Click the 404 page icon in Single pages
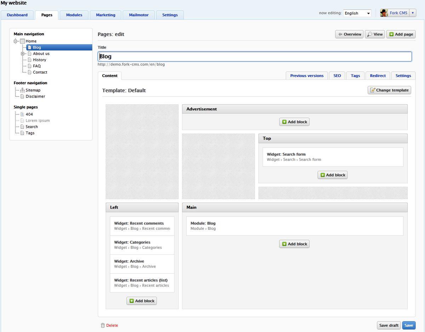Screen dimensions: 425x332 click(x=22, y=114)
